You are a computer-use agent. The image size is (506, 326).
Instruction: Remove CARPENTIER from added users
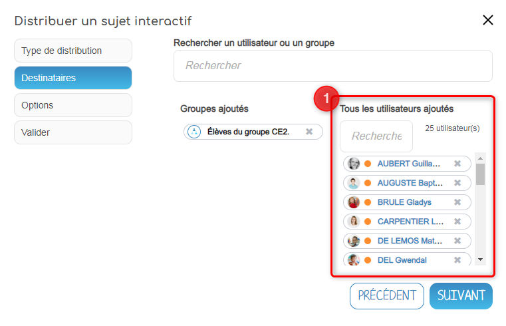(457, 222)
